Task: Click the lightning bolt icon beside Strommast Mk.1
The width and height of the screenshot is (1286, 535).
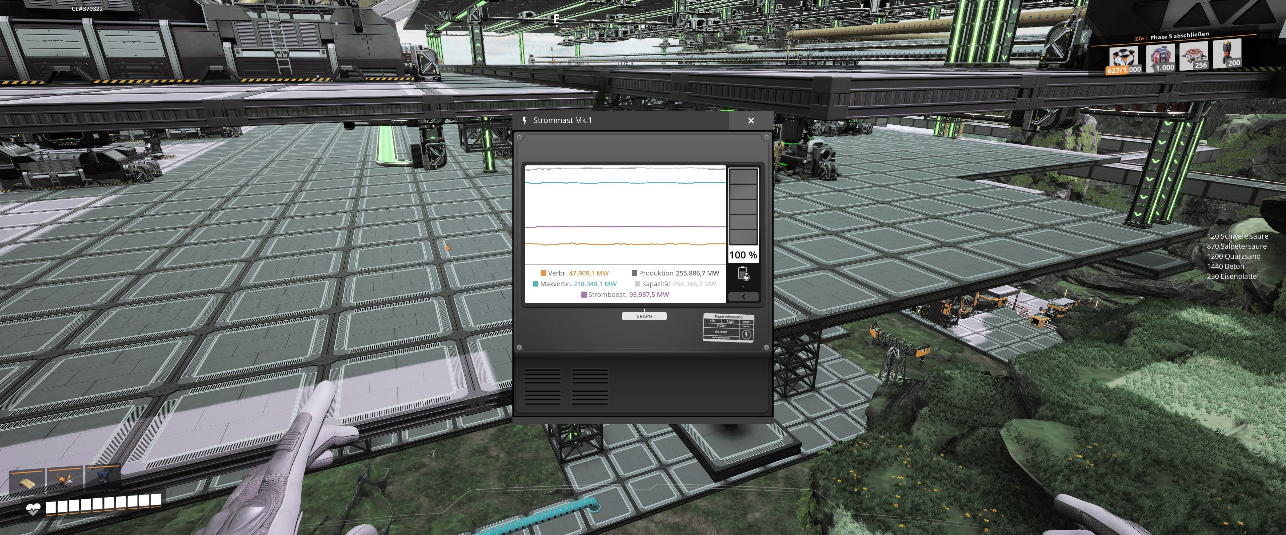Action: (x=524, y=120)
